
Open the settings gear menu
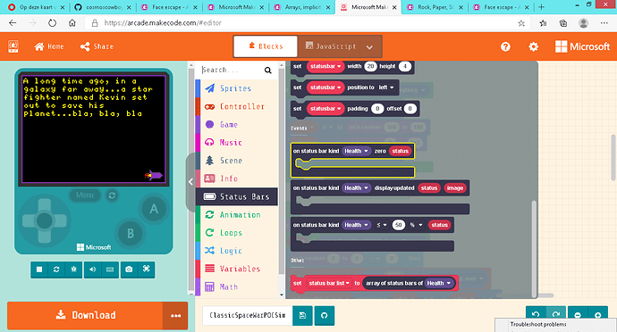pyautogui.click(x=533, y=46)
